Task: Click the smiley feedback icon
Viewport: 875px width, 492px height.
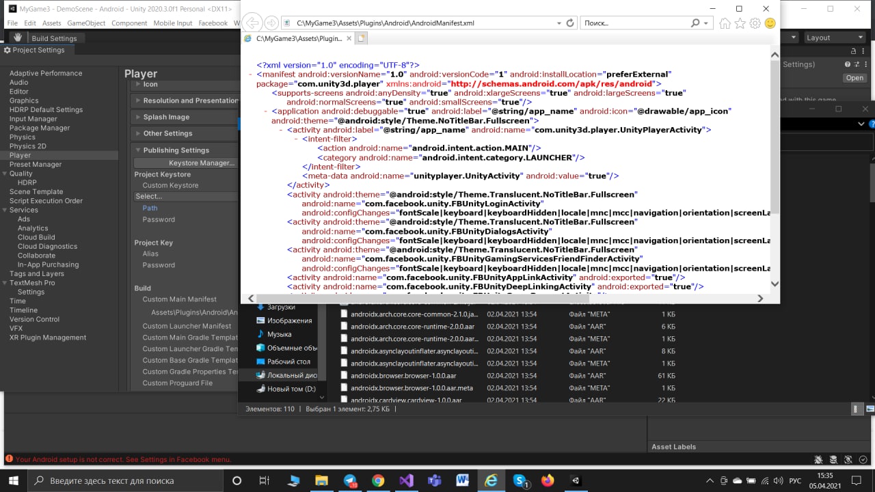Action: pyautogui.click(x=770, y=23)
